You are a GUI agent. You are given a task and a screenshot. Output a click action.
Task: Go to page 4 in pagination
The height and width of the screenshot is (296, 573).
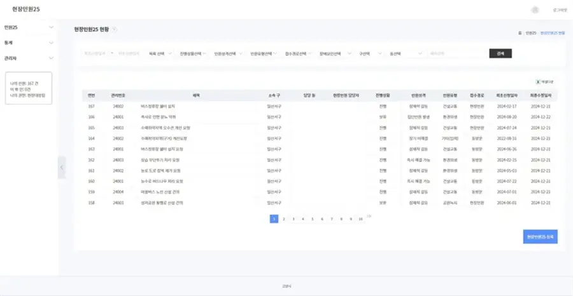[303, 219]
